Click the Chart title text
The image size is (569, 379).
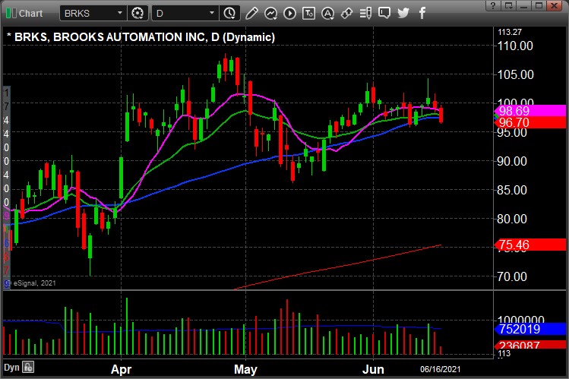click(x=30, y=14)
